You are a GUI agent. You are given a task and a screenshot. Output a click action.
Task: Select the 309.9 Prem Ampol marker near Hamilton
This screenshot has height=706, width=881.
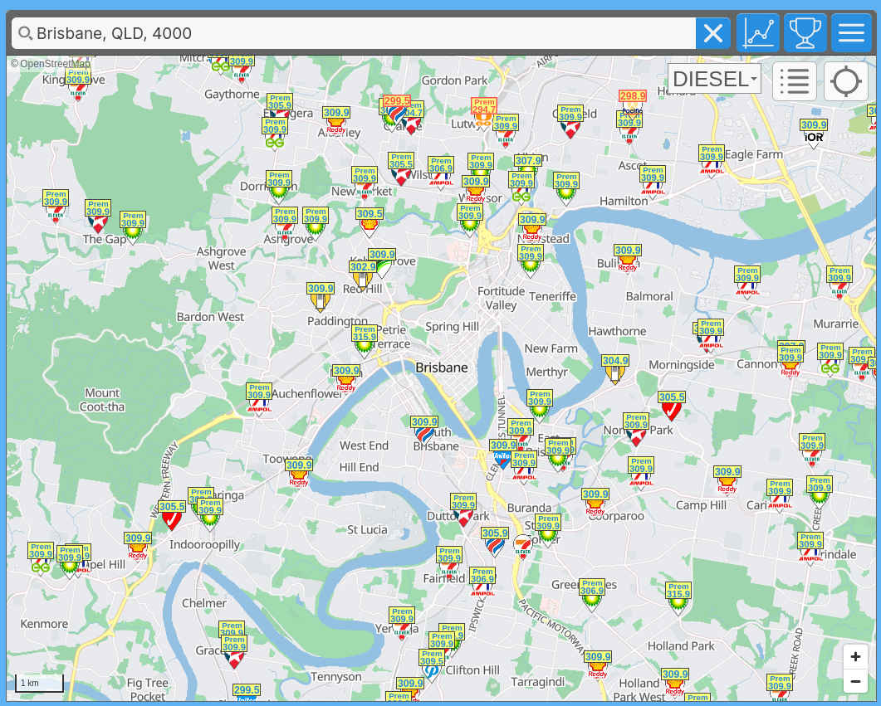pos(653,181)
